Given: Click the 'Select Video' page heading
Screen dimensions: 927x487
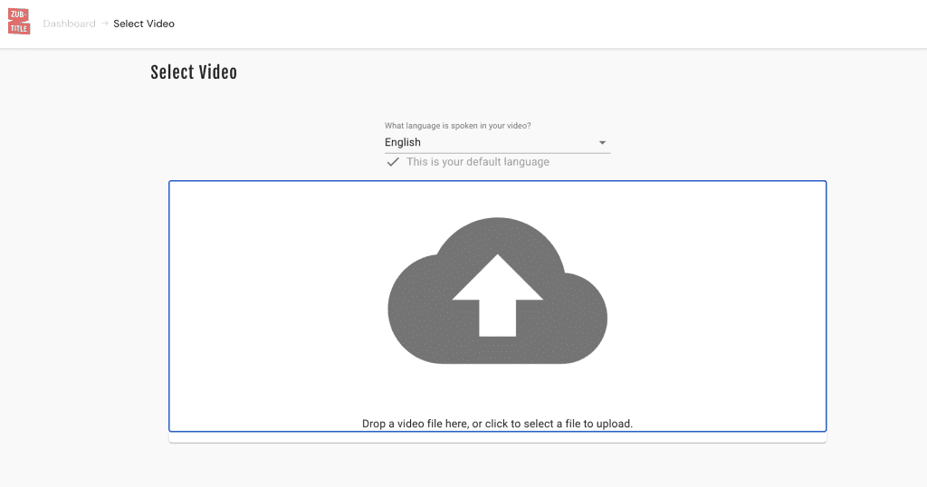Looking at the screenshot, I should (x=194, y=72).
